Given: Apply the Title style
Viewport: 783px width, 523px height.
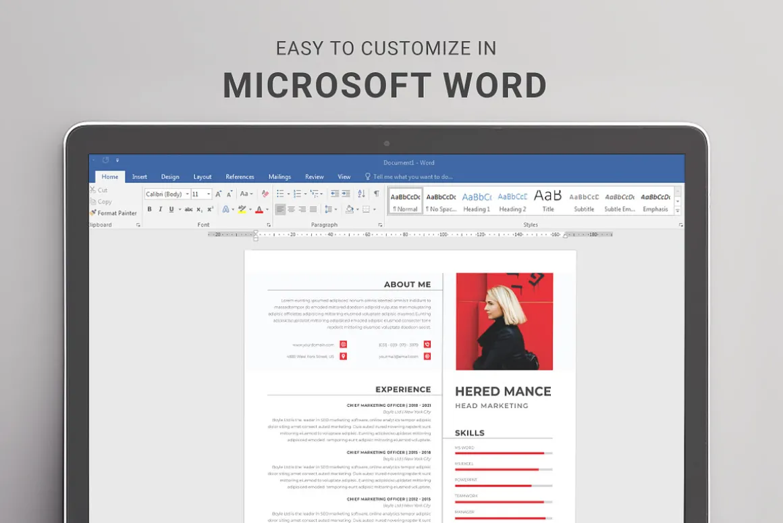Looking at the screenshot, I should (548, 201).
